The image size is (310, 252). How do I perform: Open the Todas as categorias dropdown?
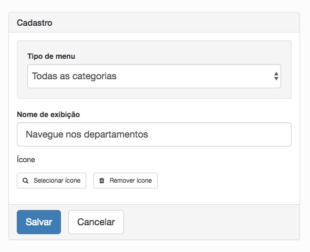[x=154, y=76]
